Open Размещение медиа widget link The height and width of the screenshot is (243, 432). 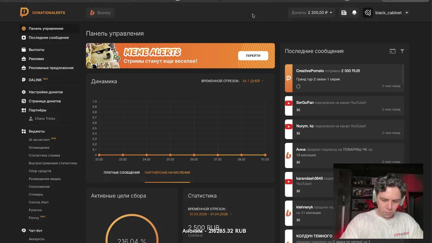(x=45, y=179)
